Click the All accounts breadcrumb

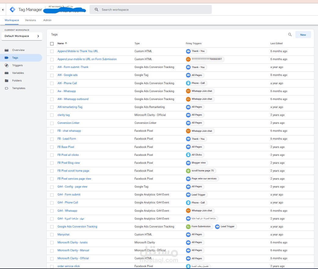pos(55,6)
